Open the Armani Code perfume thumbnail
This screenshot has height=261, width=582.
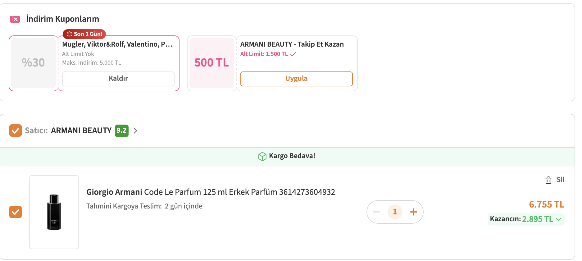coord(54,212)
